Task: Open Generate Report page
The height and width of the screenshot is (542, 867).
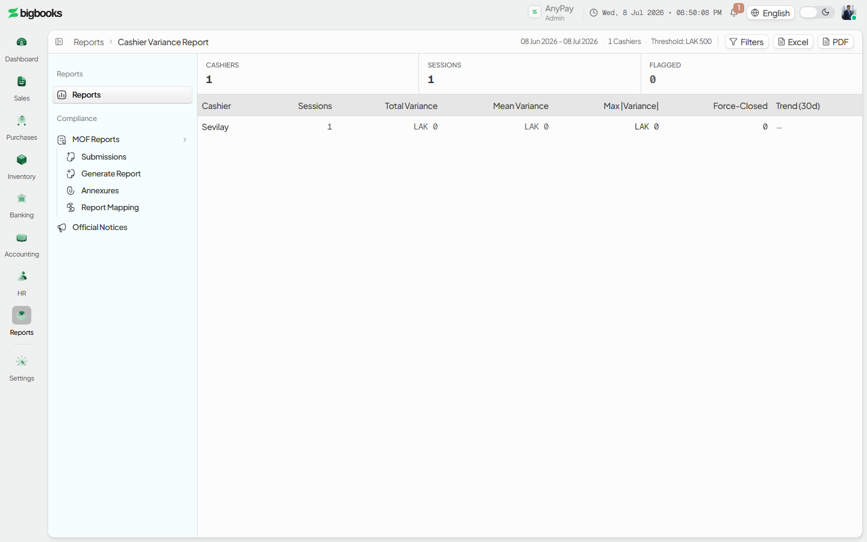Action: coord(111,173)
